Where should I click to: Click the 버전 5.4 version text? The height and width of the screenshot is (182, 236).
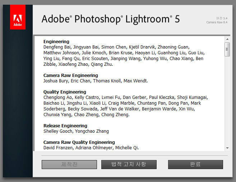click(x=222, y=18)
